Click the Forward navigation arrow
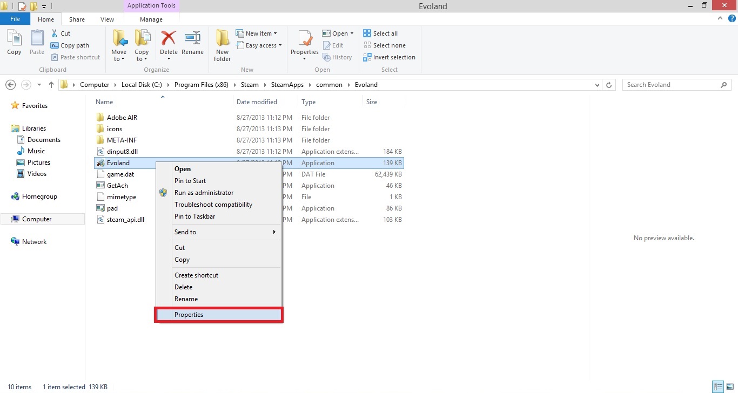This screenshot has height=393, width=738. pos(26,85)
